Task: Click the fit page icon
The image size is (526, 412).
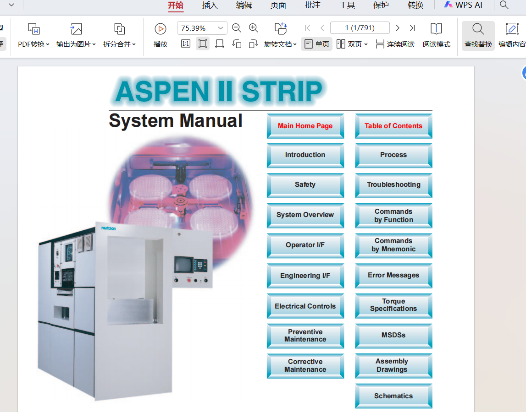Action: (203, 43)
